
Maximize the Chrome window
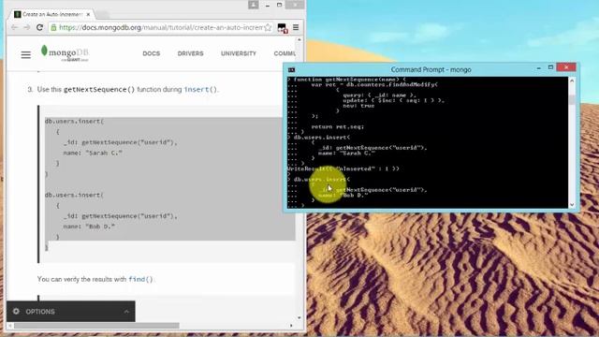(x=280, y=5)
